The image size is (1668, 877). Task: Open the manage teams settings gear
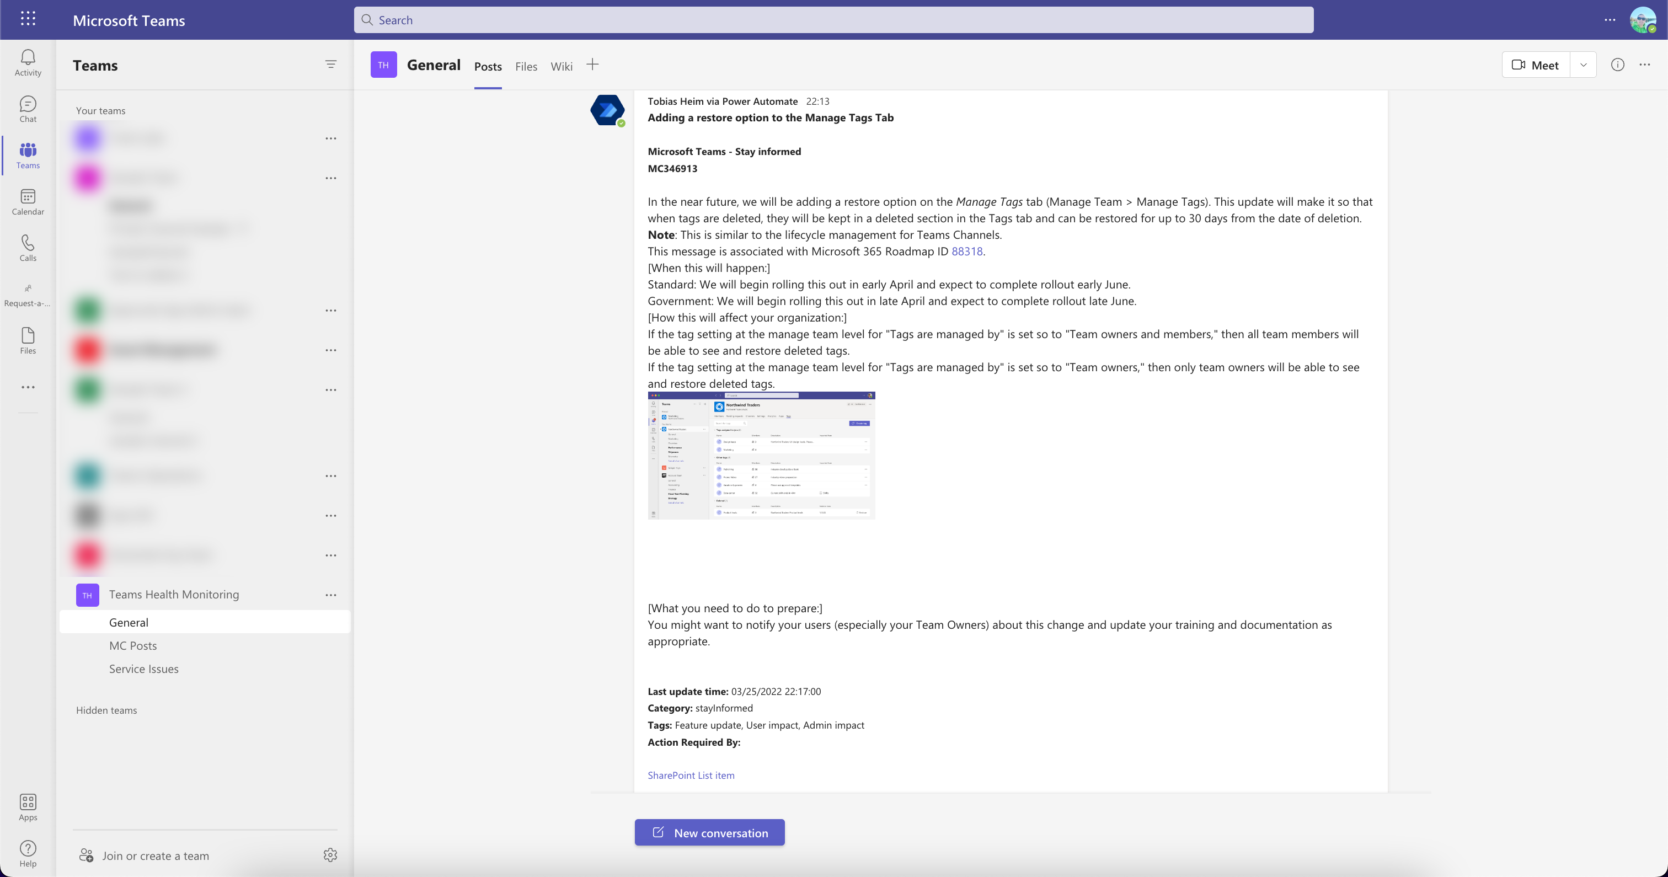click(x=330, y=855)
